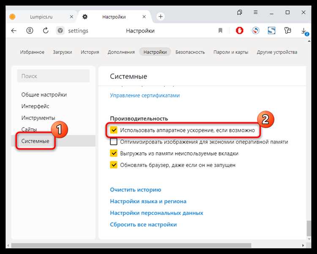Open the Безопасность section
This screenshot has height=254, width=317.
[190, 52]
